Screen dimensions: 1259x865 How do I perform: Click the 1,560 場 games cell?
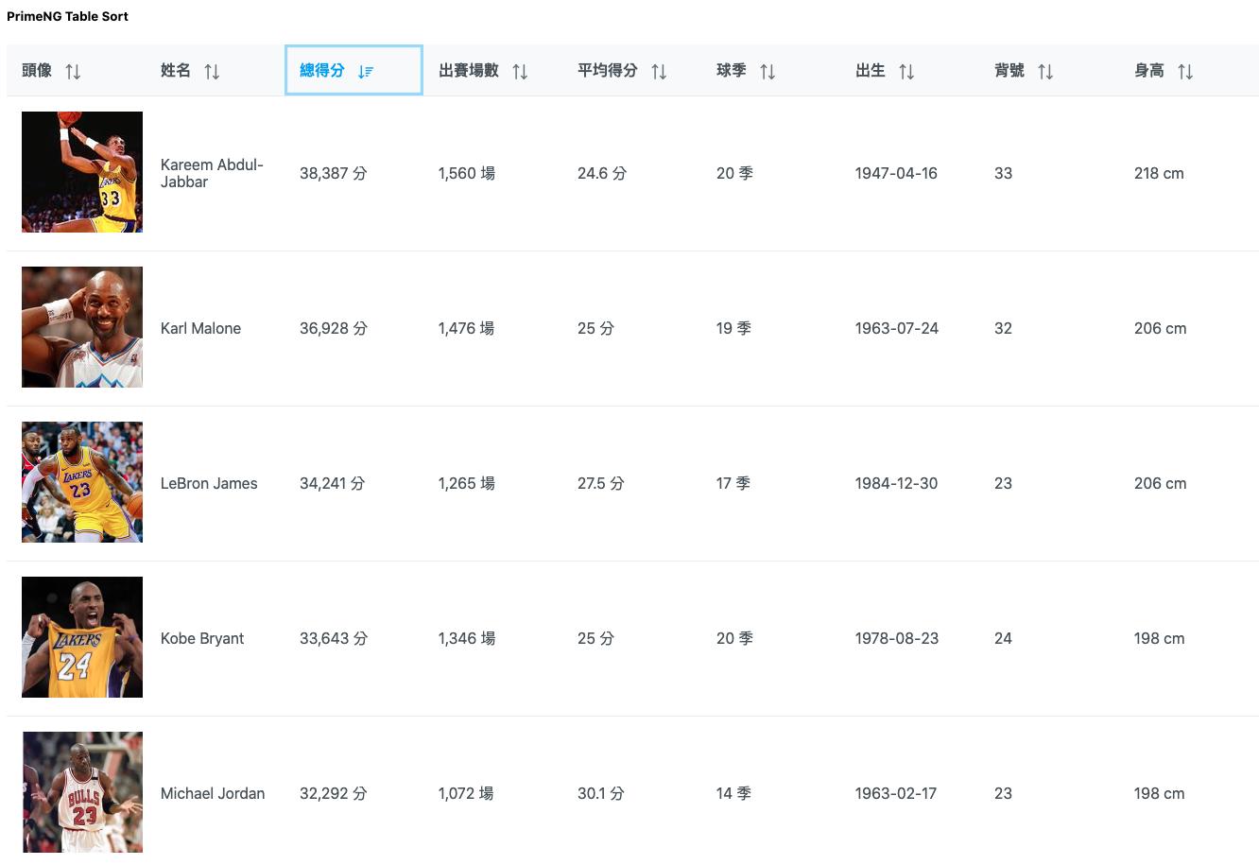[467, 174]
